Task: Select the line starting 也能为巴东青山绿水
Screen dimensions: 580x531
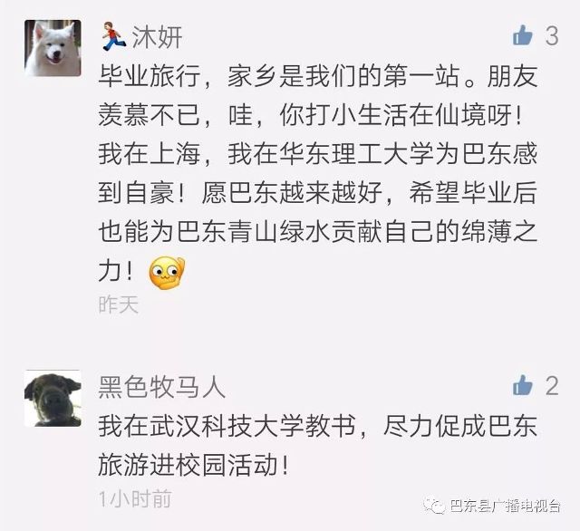Action: (318, 232)
